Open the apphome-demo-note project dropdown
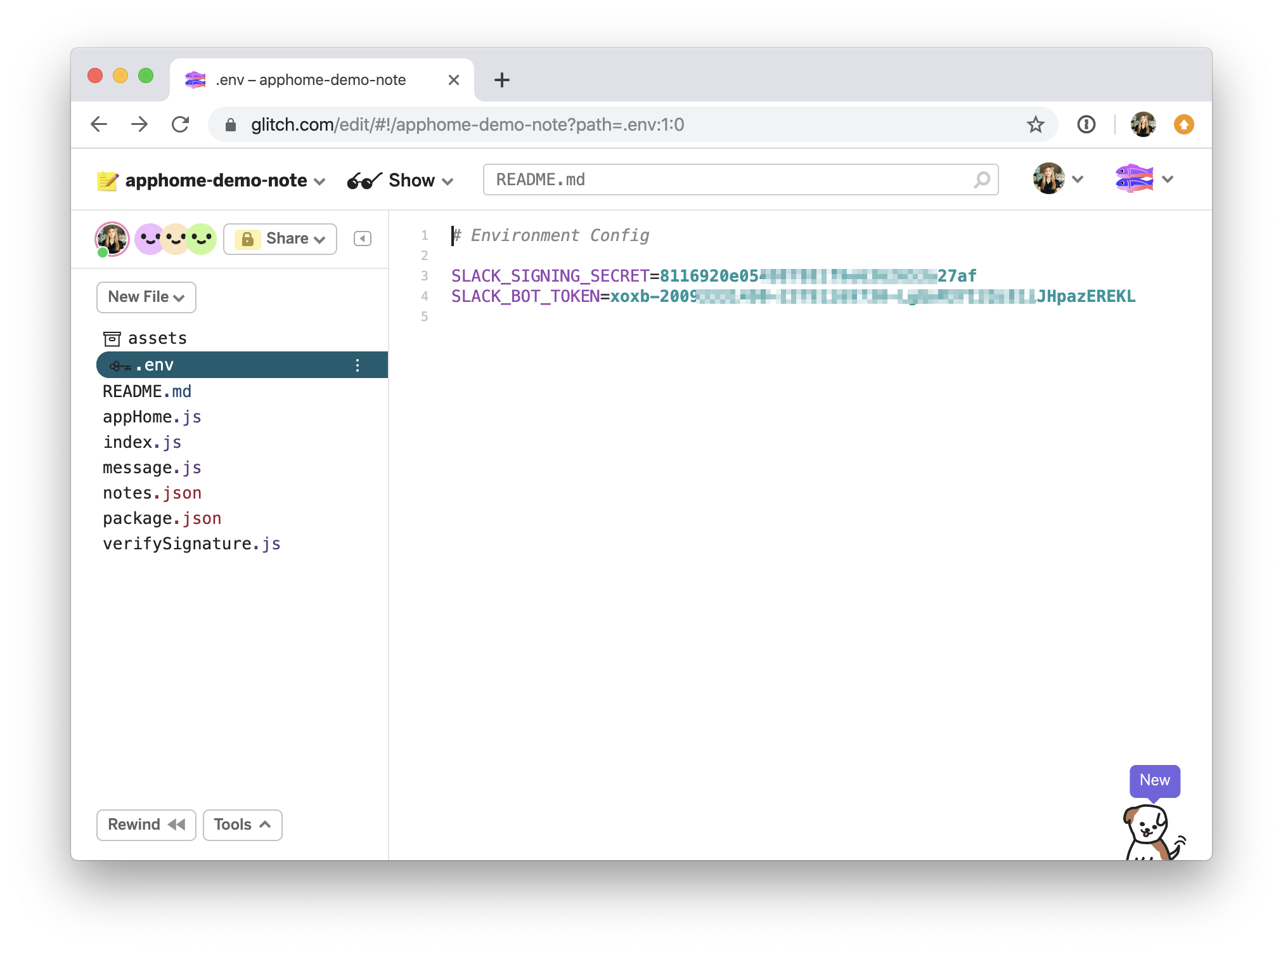This screenshot has width=1283, height=954. (x=319, y=181)
